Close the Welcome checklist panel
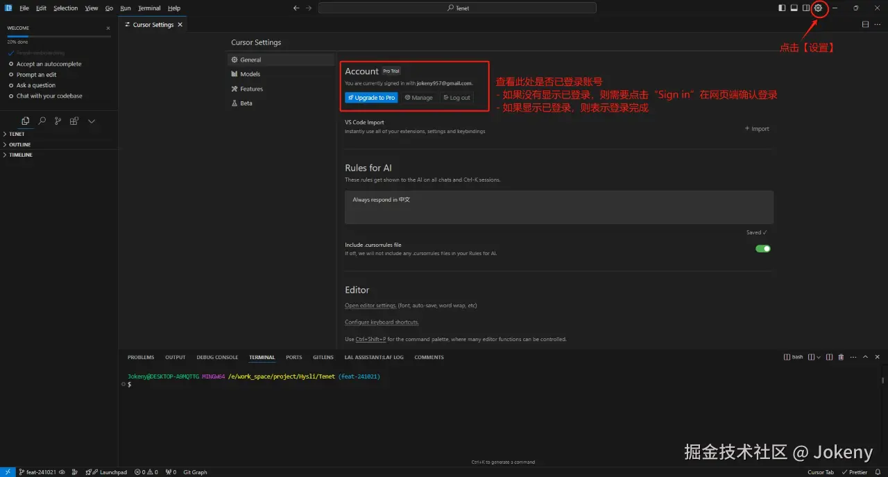888x477 pixels. [x=108, y=28]
